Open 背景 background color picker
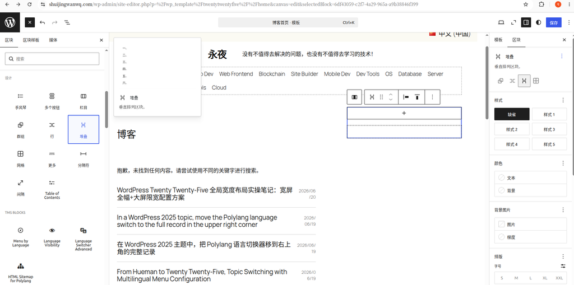This screenshot has width=574, height=285. 530,190
